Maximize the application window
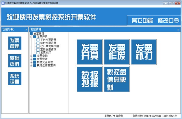 point(172,3)
